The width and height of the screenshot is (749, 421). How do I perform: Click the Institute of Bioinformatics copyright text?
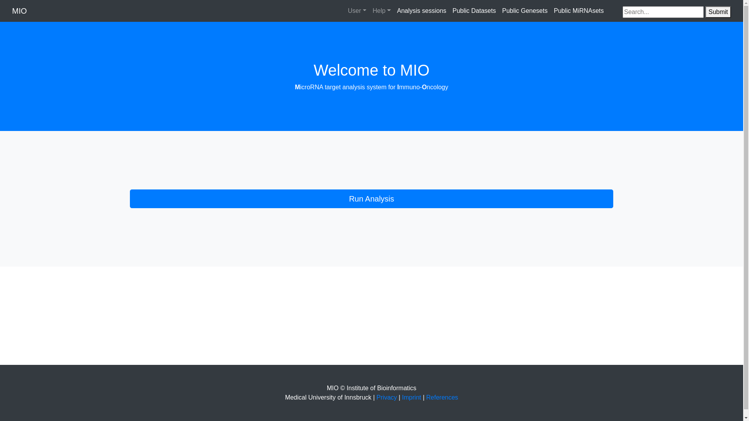[371, 388]
